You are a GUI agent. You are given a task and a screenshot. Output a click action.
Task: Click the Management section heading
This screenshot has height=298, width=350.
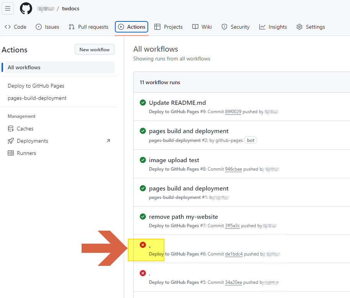(x=21, y=116)
